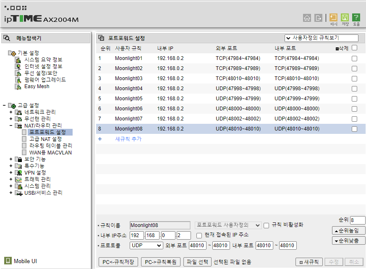Click the 순위높임 button
The height and width of the screenshot is (269, 366).
(349, 231)
